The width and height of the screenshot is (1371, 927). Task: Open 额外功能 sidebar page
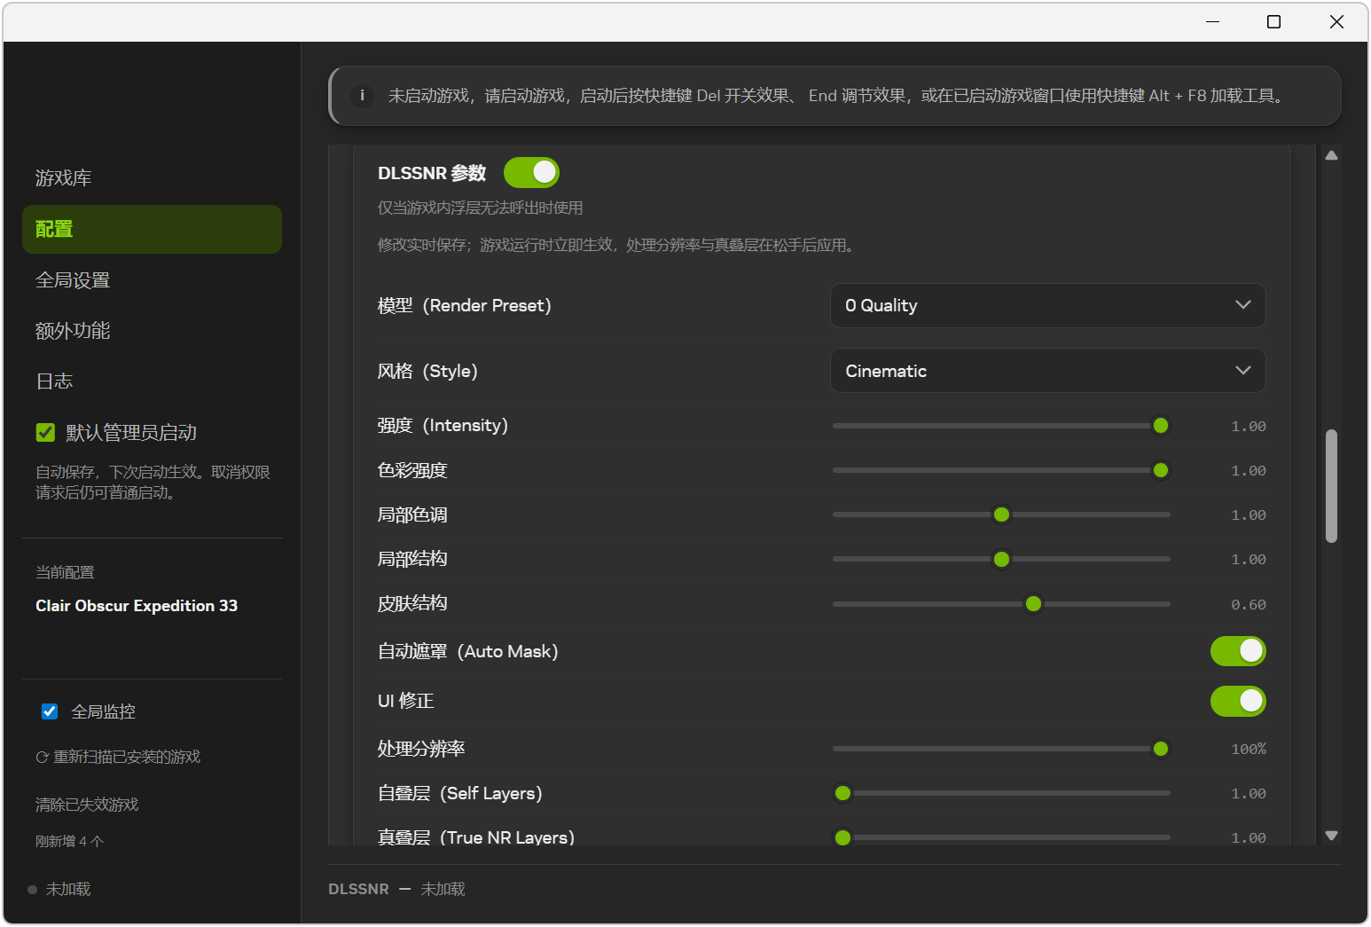(152, 331)
